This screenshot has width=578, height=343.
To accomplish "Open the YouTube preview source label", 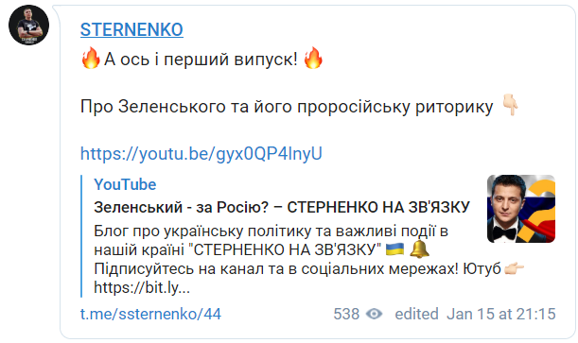I will (x=125, y=184).
